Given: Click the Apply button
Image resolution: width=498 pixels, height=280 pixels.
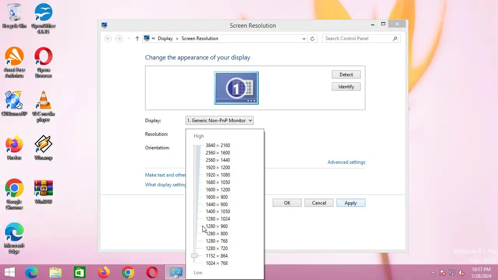Looking at the screenshot, I should coord(351,203).
